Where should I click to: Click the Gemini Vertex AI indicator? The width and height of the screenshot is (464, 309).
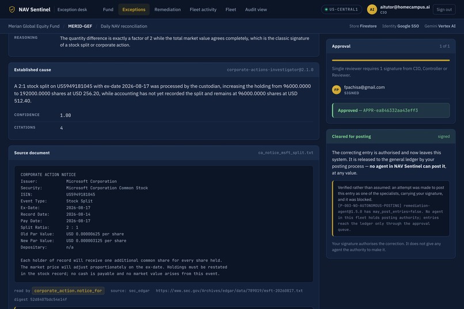(440, 26)
